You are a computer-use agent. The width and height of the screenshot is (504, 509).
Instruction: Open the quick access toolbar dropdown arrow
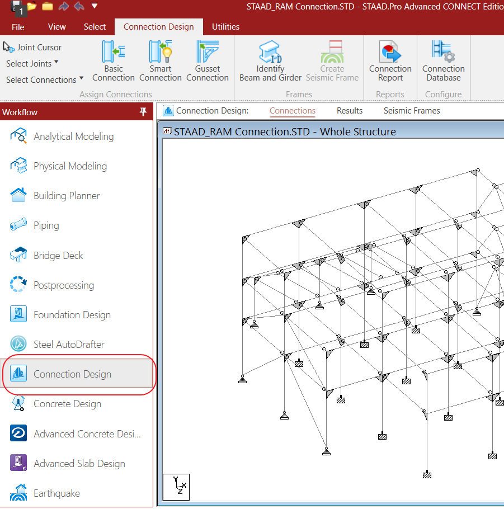[x=94, y=6]
